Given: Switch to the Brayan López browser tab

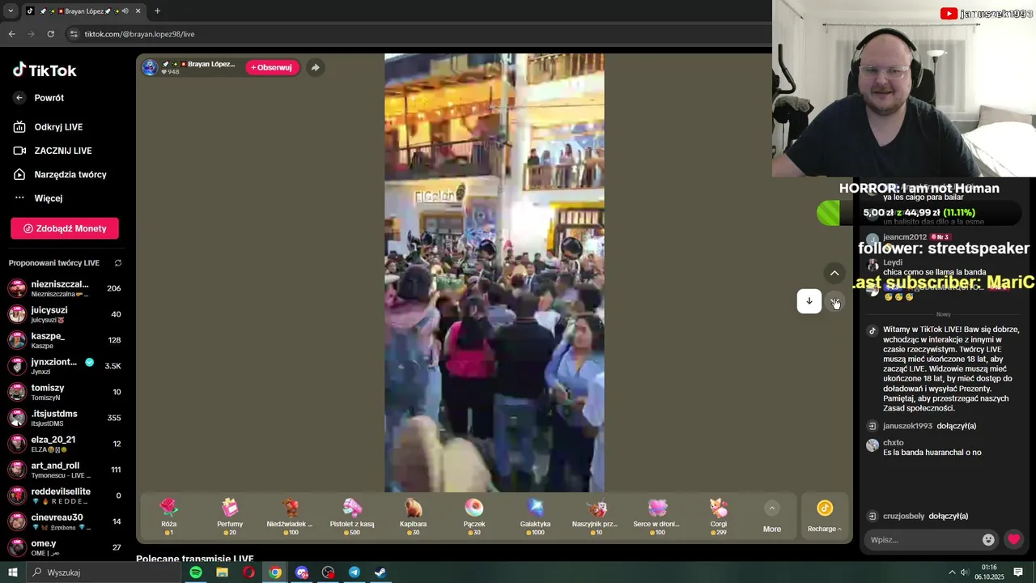Looking at the screenshot, I should click(x=83, y=11).
